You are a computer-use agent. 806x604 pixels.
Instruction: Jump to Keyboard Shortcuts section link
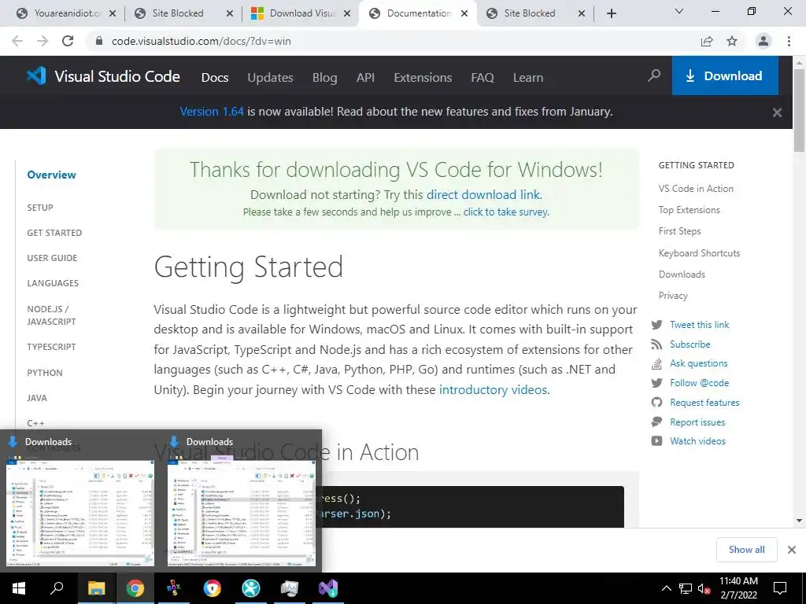point(699,253)
